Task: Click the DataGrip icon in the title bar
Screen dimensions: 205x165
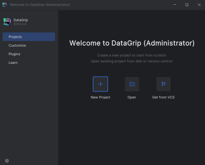Action: [4, 5]
